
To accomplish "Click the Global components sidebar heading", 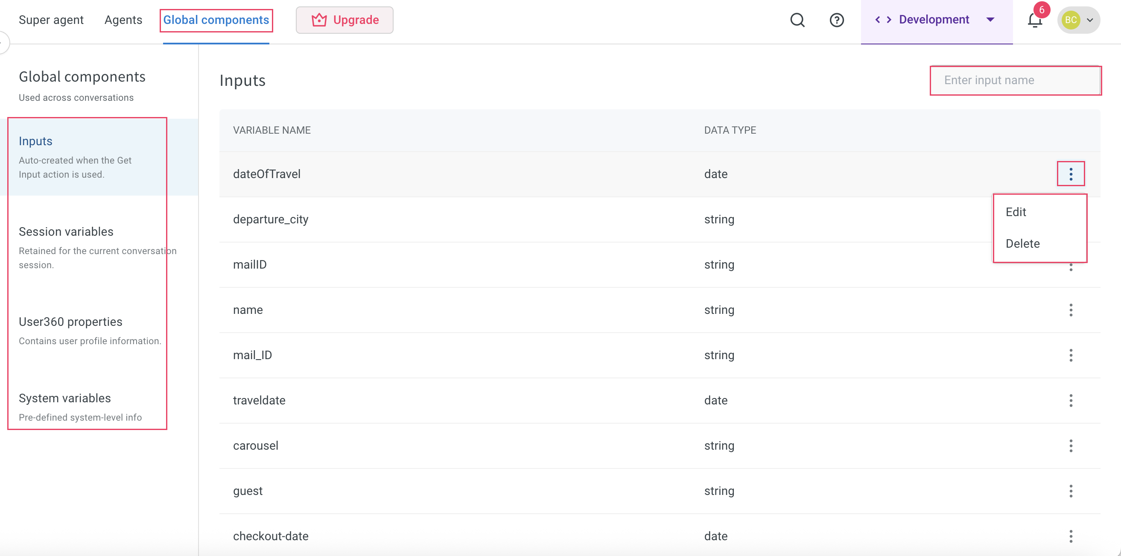I will 82,76.
